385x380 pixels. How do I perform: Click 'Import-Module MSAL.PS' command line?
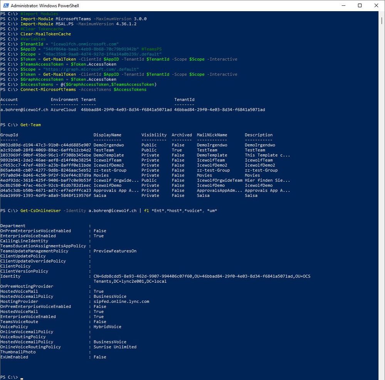(x=78, y=24)
